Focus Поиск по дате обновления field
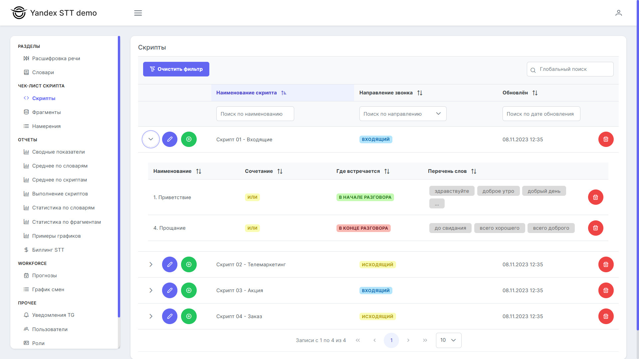 (x=541, y=114)
